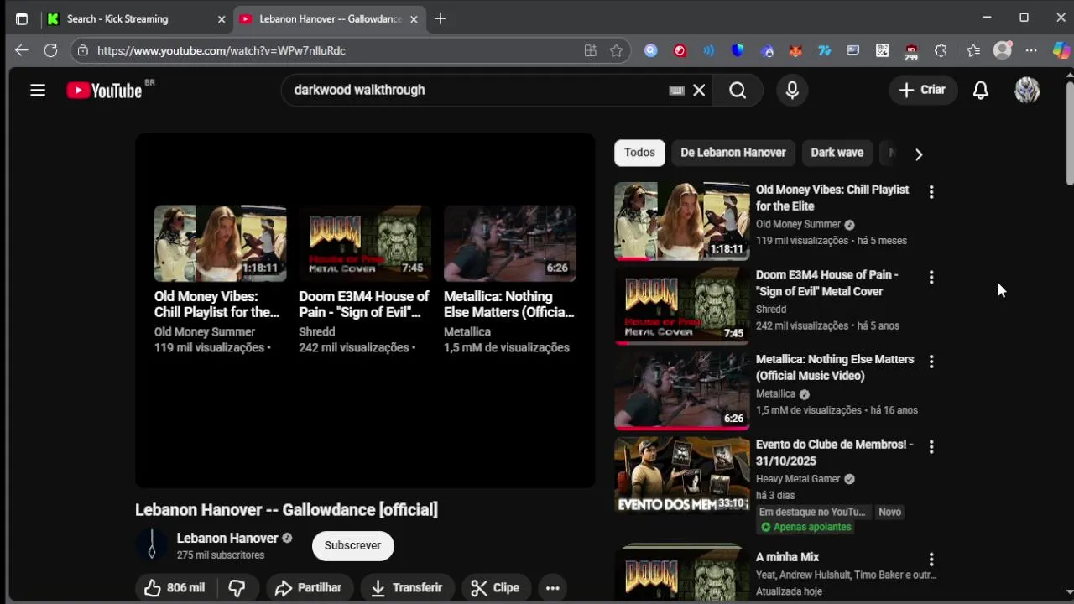Play Doom E3M4 endscreen thumbnail

(x=365, y=243)
